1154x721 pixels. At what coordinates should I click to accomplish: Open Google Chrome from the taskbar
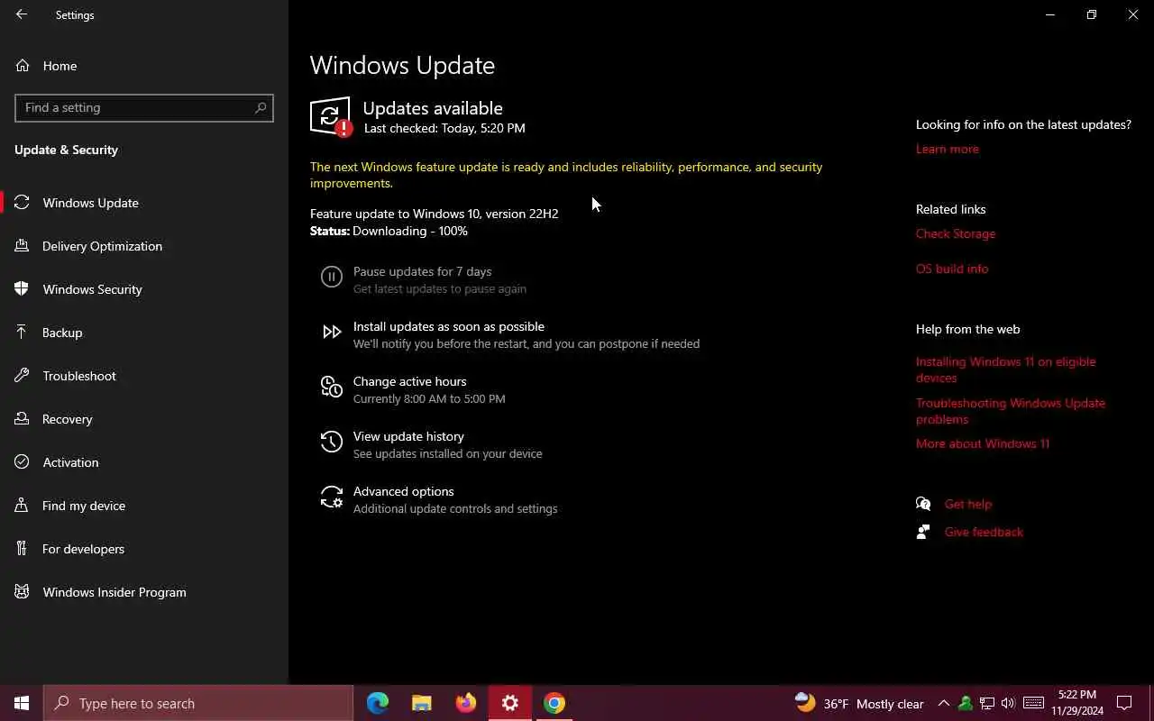click(554, 703)
